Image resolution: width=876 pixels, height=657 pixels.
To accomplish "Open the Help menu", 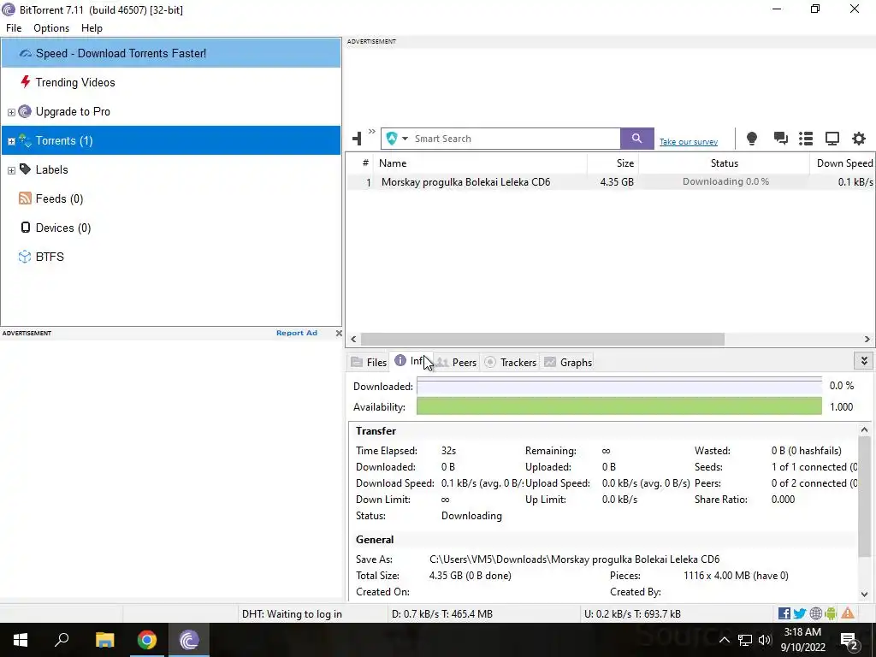I will click(x=92, y=28).
